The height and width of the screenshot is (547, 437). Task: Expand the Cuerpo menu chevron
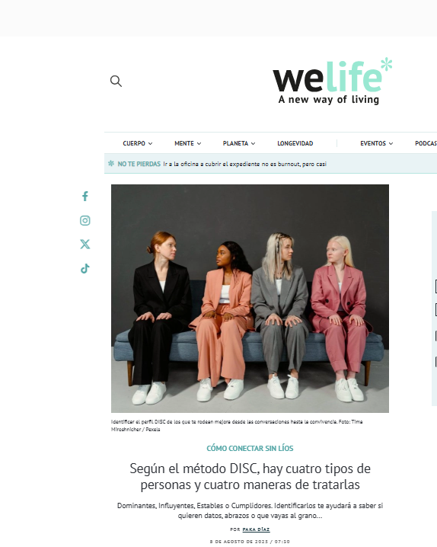pos(150,143)
